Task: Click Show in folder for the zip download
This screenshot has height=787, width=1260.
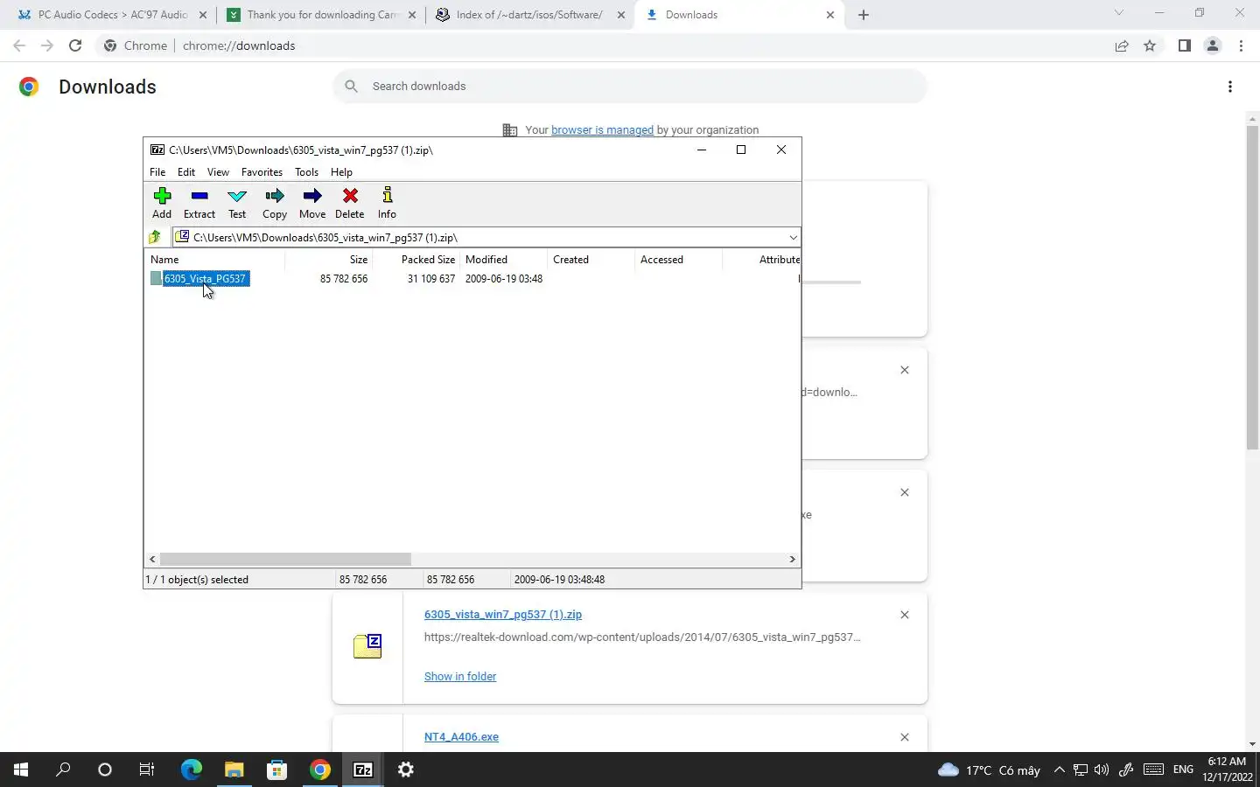Action: [x=460, y=677]
